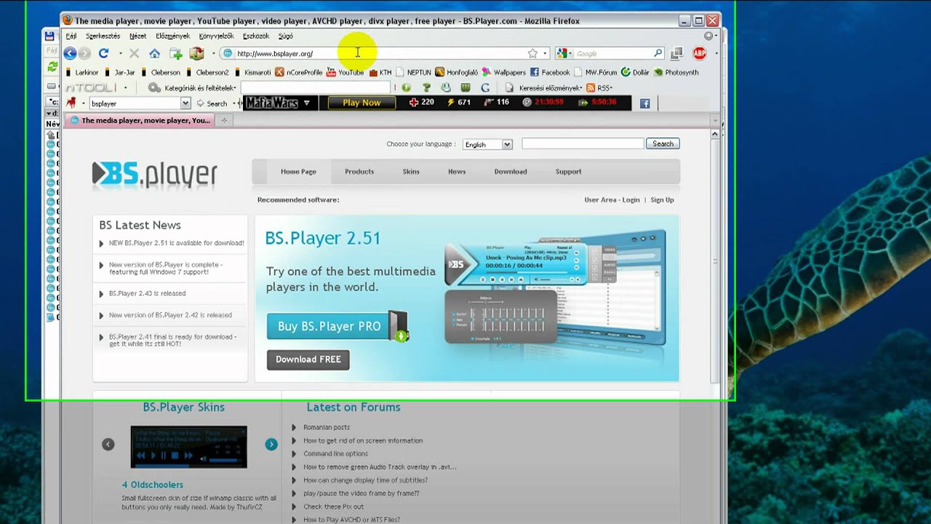This screenshot has width=931, height=524.
Task: Go to the Skins navigation tab
Action: click(x=411, y=172)
